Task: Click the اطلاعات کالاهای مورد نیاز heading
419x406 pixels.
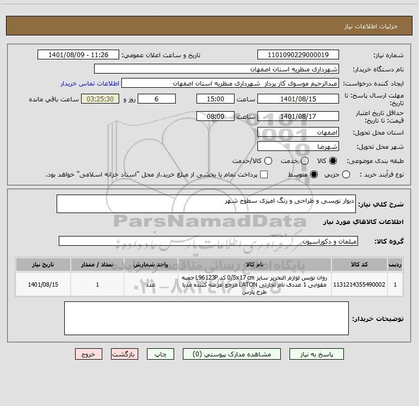Action: pyautogui.click(x=363, y=222)
